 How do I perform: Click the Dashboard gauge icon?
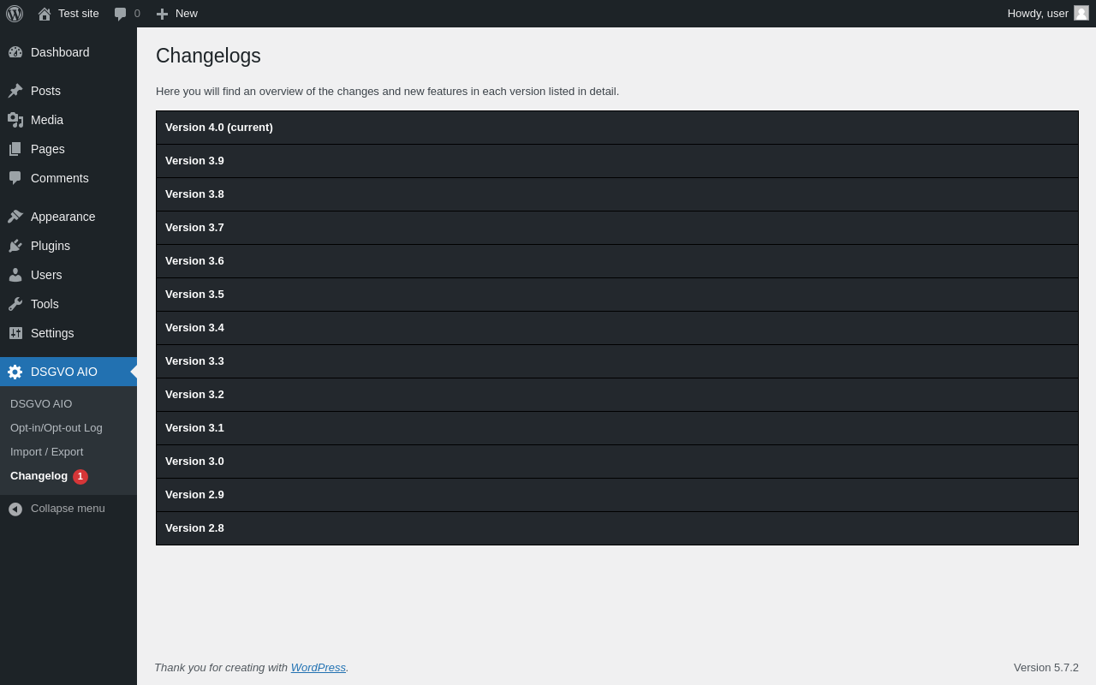pos(15,52)
